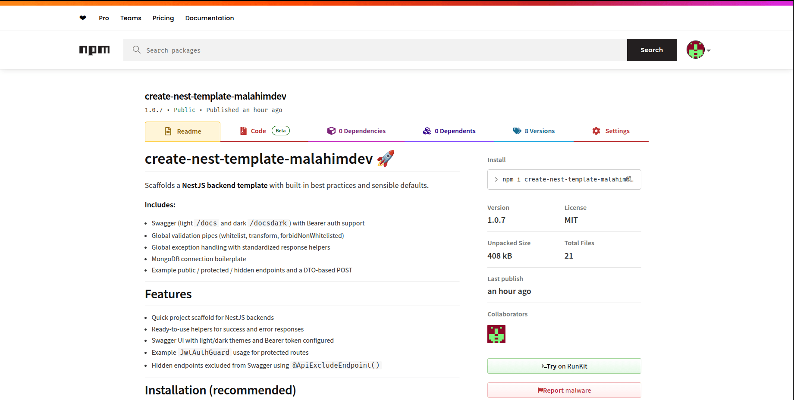Open the Documentation link
The image size is (794, 400).
click(210, 18)
